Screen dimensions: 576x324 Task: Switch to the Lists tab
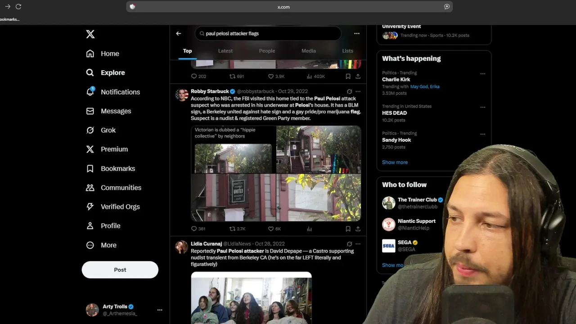click(x=347, y=51)
